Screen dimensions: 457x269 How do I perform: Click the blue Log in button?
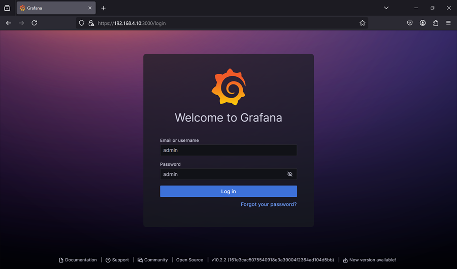point(228,191)
